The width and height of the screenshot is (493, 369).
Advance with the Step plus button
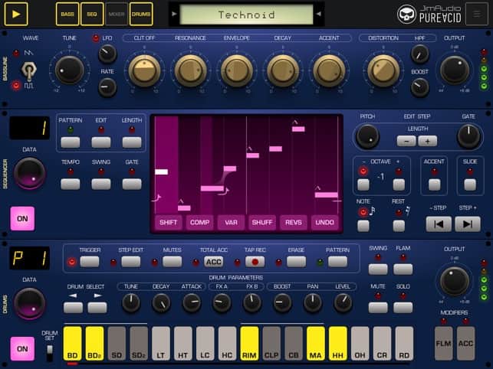467,224
